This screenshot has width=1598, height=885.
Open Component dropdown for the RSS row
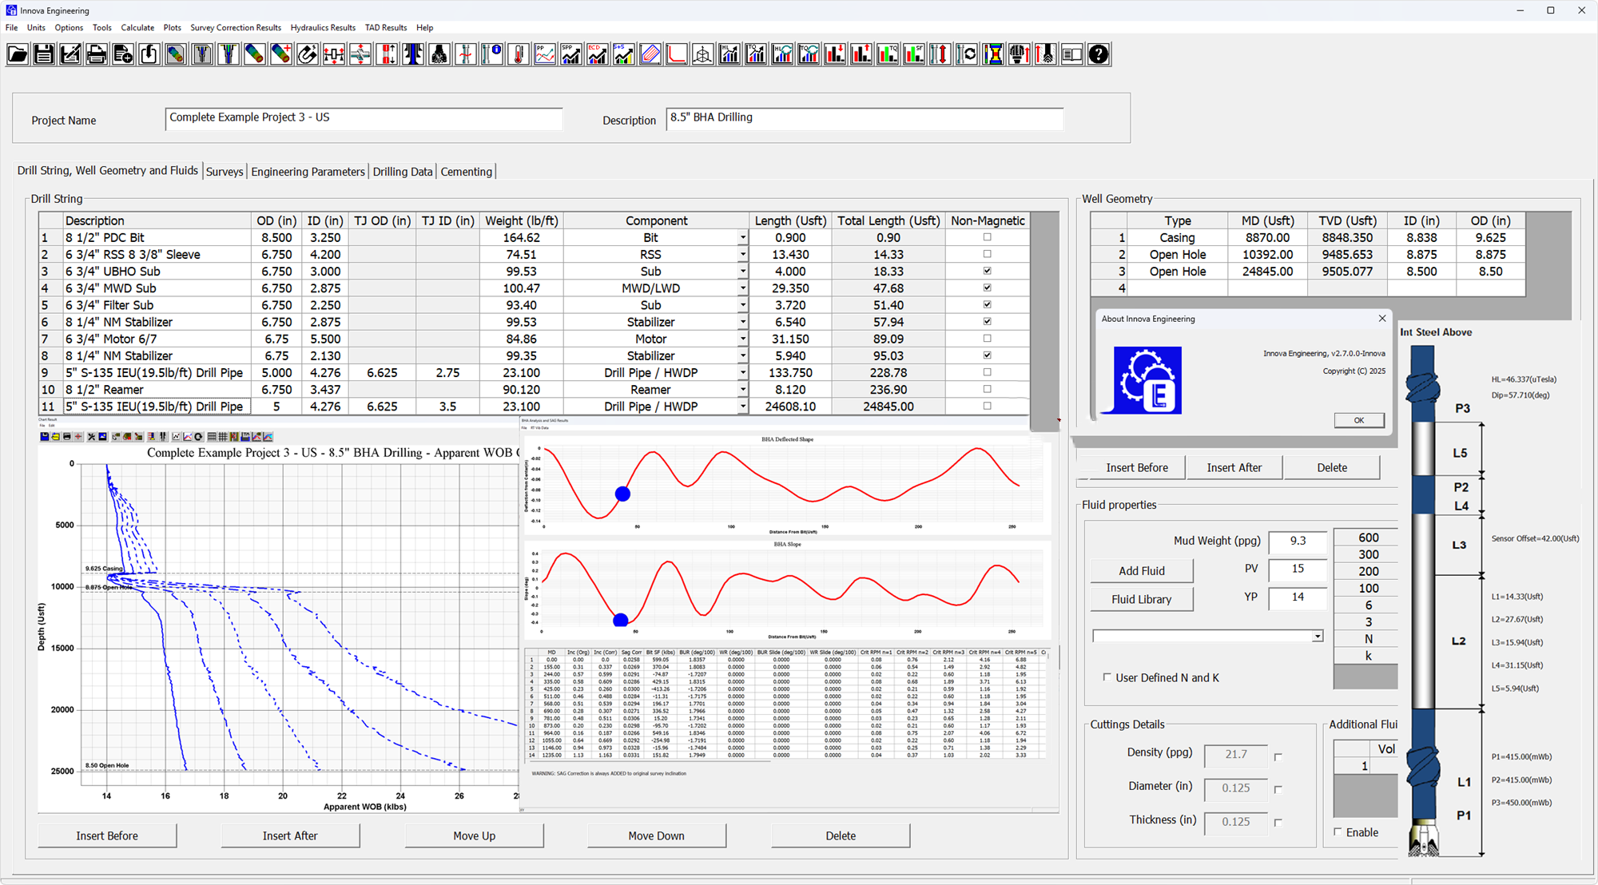coord(743,255)
